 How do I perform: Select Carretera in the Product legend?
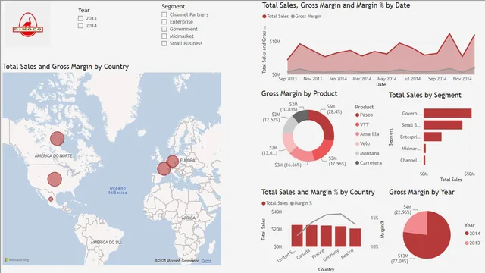368,163
